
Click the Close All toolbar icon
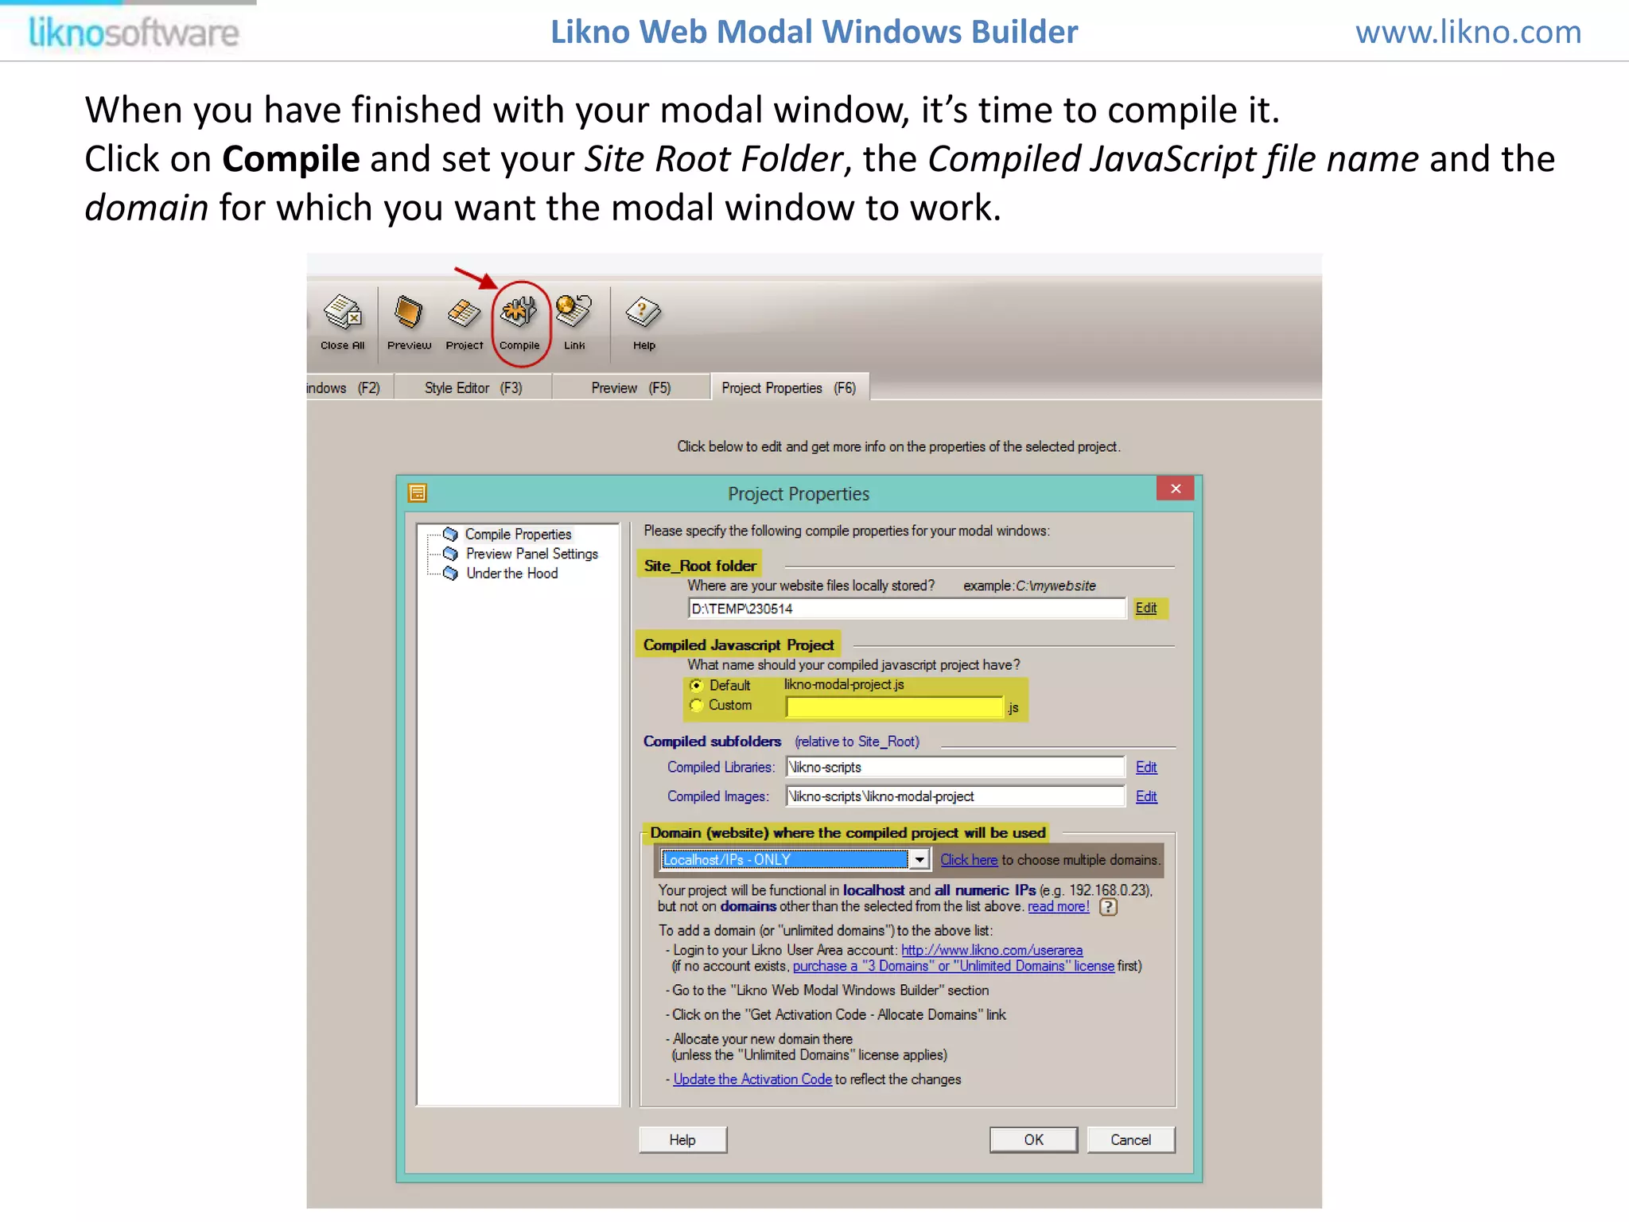[343, 321]
